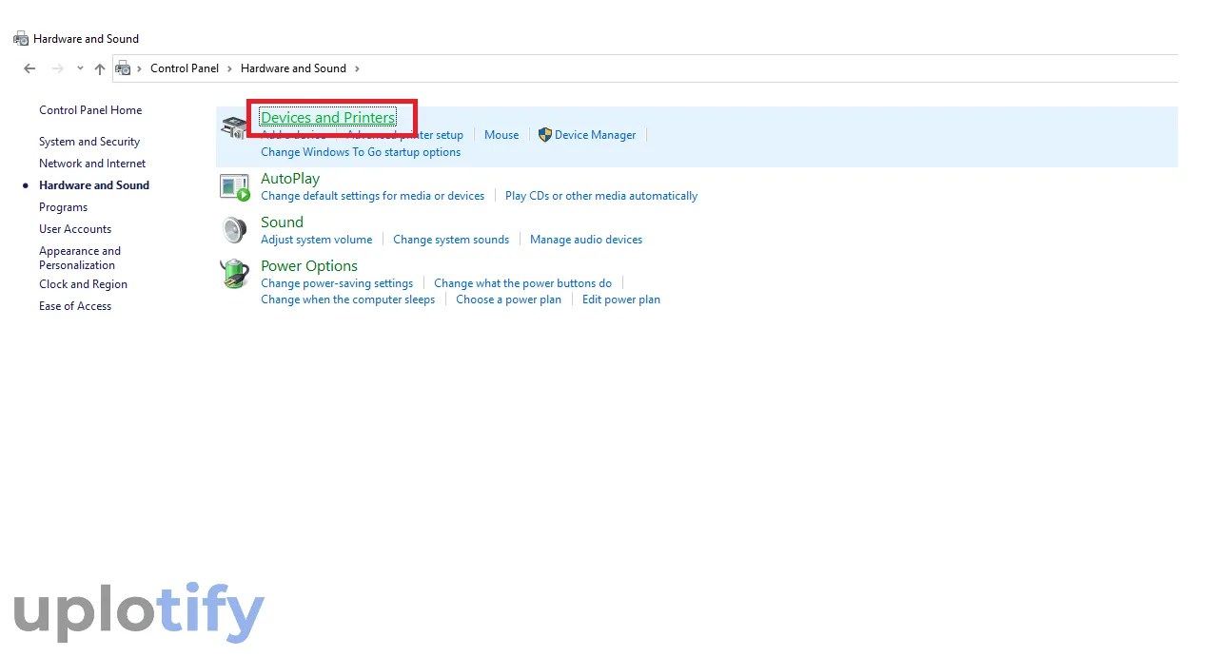Open Play CDs or other media automatically
Viewport: 1218px width, 657px height.
coord(601,196)
